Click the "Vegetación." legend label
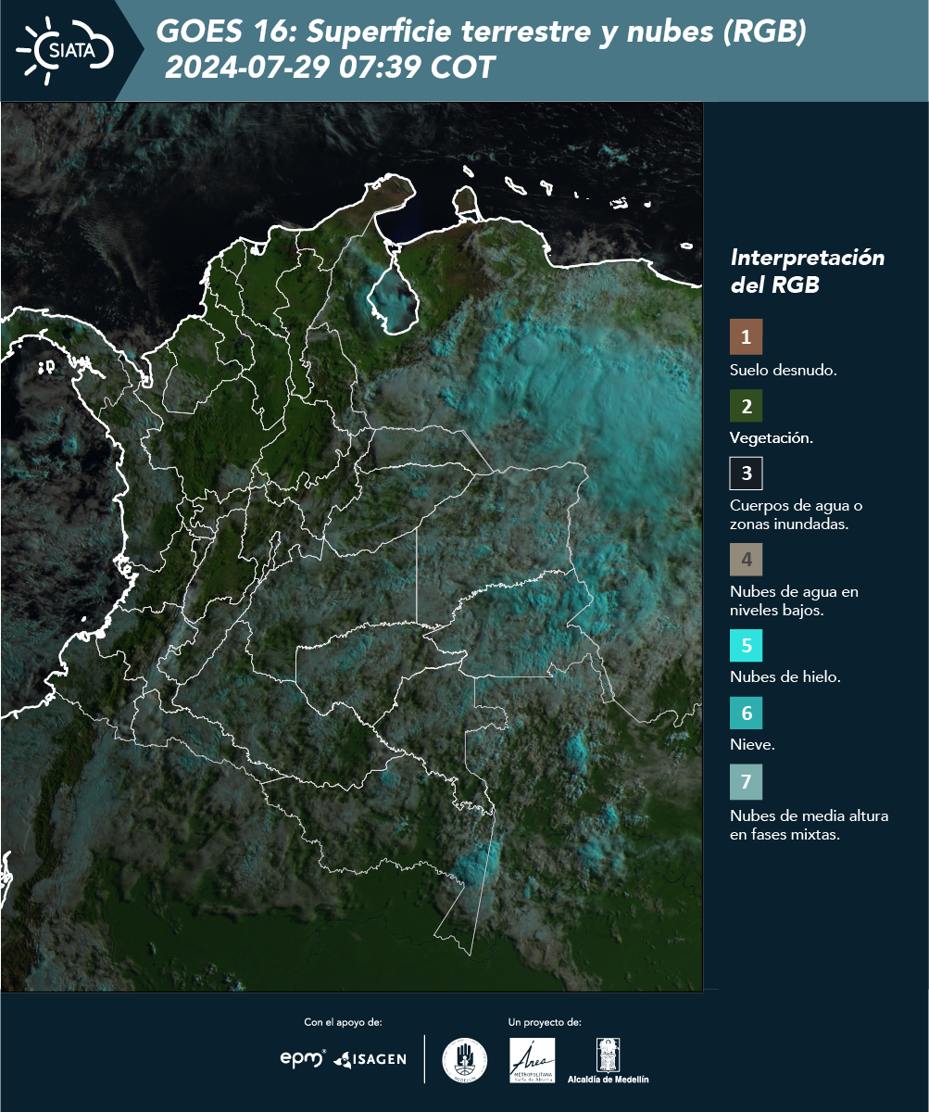 click(772, 438)
